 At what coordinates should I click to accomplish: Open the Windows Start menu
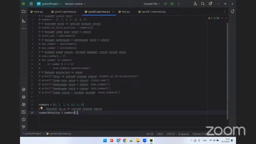pyautogui.click(x=105, y=140)
